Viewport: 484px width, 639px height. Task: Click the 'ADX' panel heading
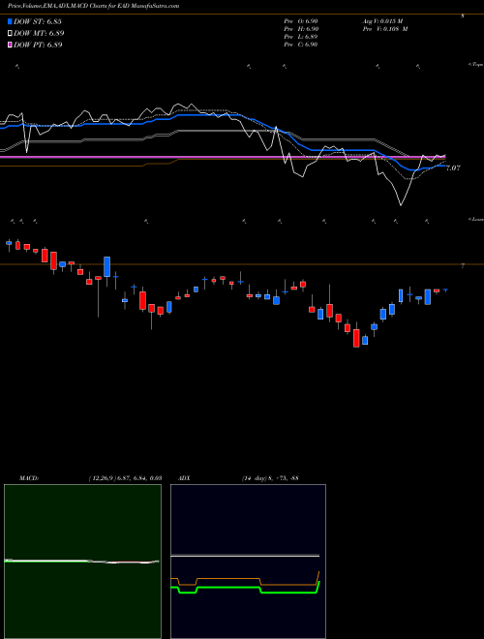pyautogui.click(x=184, y=478)
